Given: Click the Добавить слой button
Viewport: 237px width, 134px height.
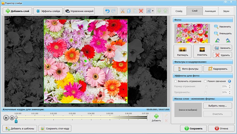Looking at the screenshot, I should click(17, 11).
